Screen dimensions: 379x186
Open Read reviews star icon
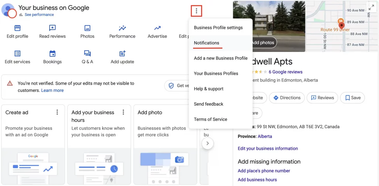point(53,28)
